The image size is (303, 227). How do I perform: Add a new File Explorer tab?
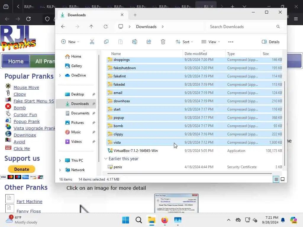point(135,15)
